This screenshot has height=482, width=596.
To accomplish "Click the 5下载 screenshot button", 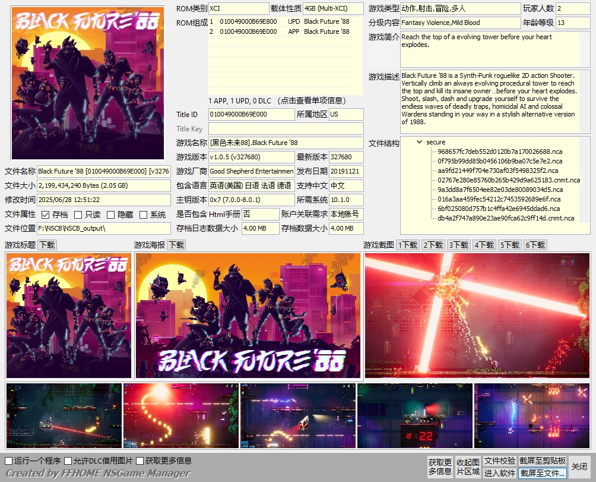I will (509, 245).
